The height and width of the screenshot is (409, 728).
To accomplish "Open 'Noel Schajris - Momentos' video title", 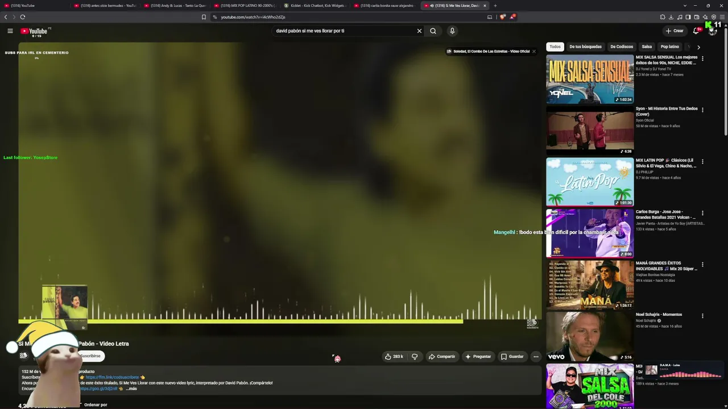I will point(659,315).
